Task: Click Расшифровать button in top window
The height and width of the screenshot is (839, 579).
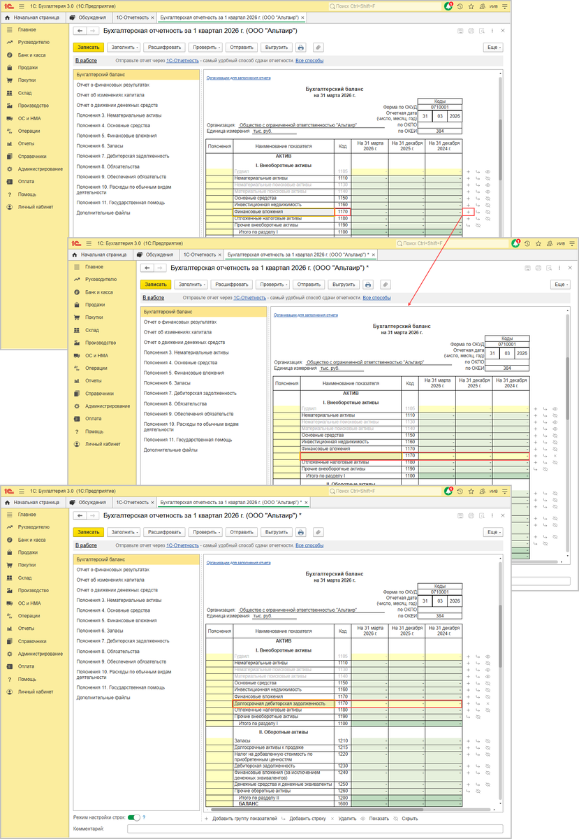Action: pyautogui.click(x=165, y=48)
